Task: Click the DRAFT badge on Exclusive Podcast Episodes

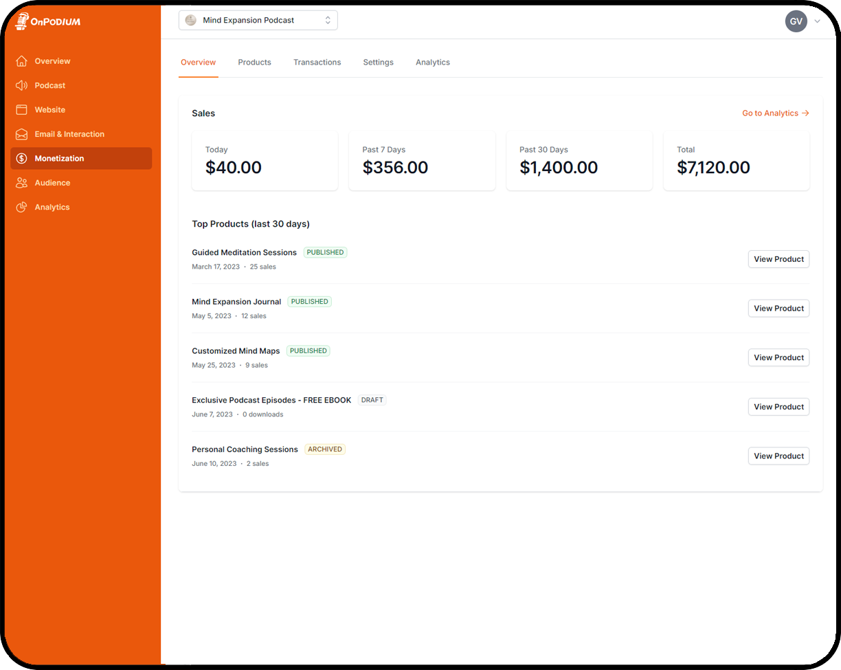Action: pos(371,399)
